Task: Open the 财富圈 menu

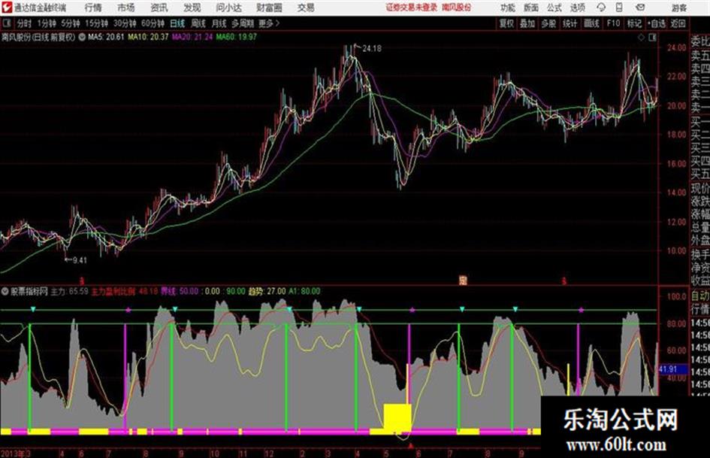Action: coord(269,8)
